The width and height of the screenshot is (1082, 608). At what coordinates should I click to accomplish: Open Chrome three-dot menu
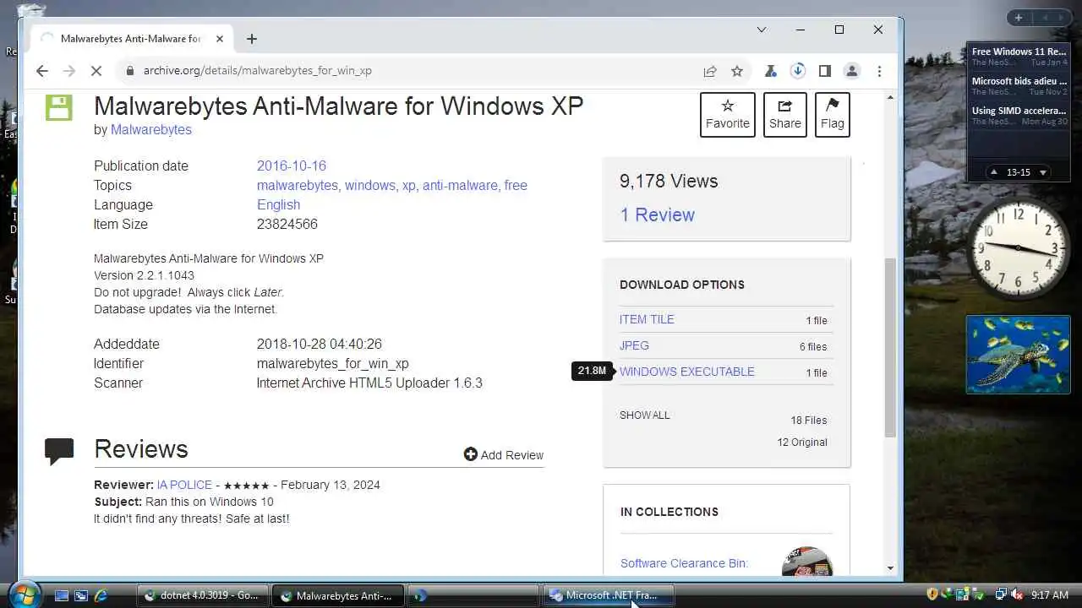pyautogui.click(x=879, y=71)
